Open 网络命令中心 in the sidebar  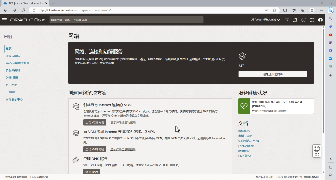(x=14, y=99)
